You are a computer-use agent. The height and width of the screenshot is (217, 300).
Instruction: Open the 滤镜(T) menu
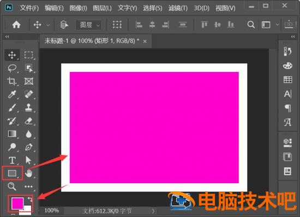178,8
